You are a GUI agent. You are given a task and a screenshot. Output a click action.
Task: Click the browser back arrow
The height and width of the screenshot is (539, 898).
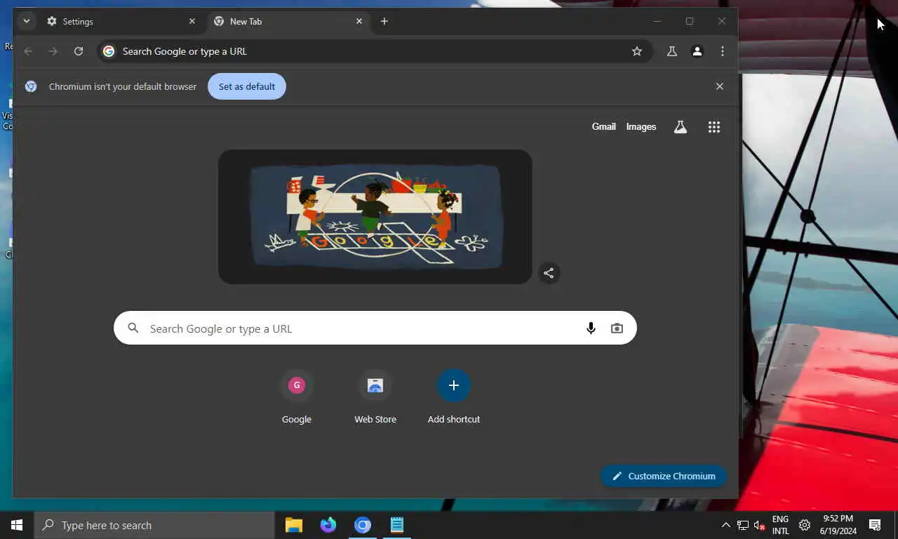tap(28, 51)
